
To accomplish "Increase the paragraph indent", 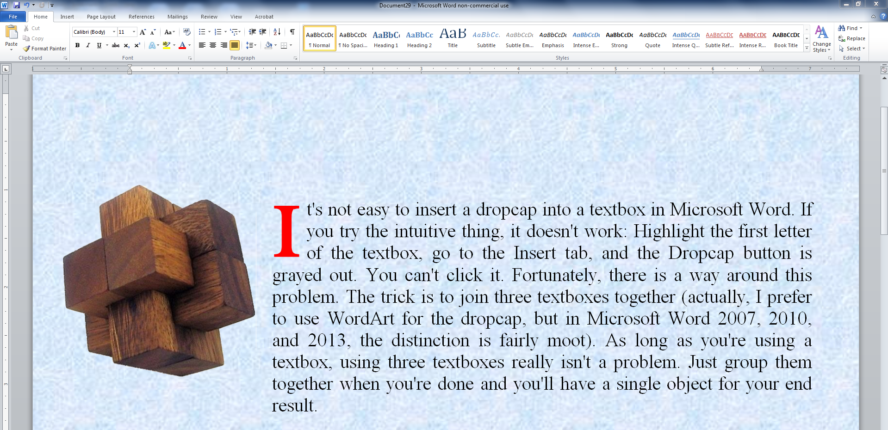I will click(263, 32).
